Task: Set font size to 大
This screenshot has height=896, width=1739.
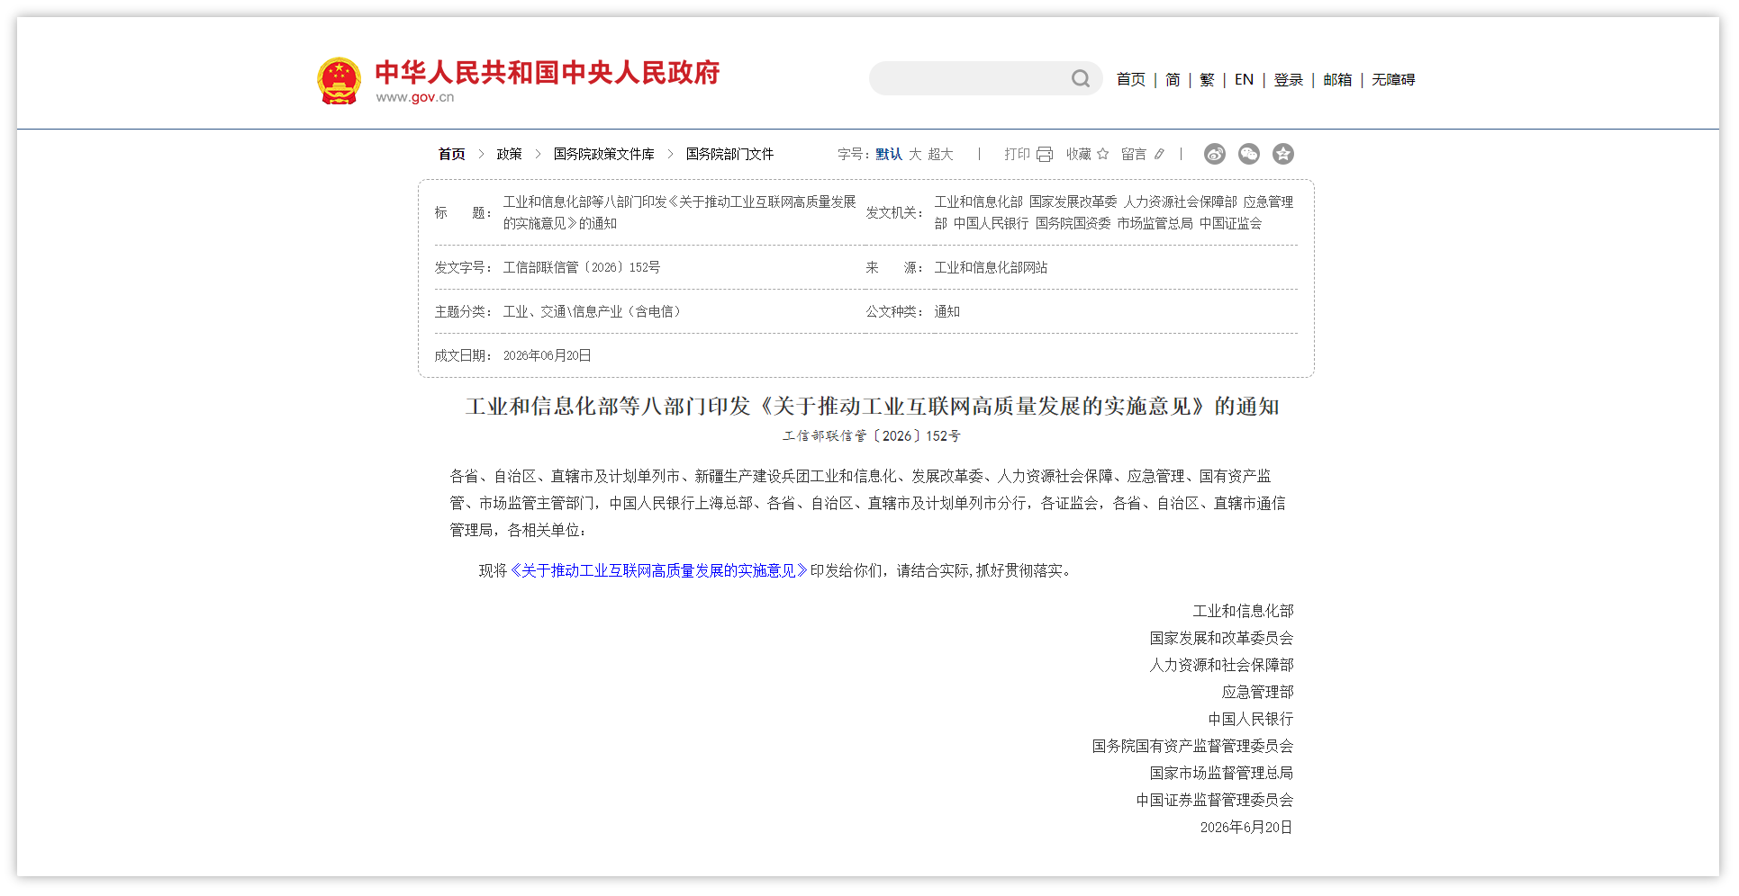Action: (915, 154)
